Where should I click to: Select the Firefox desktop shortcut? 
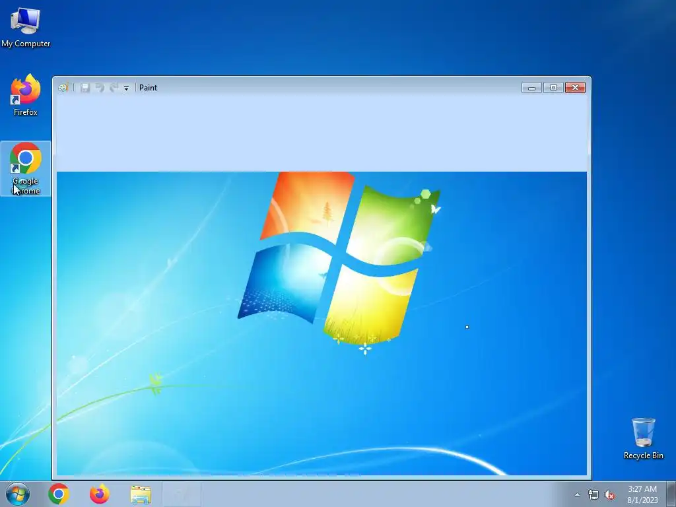[x=26, y=95]
